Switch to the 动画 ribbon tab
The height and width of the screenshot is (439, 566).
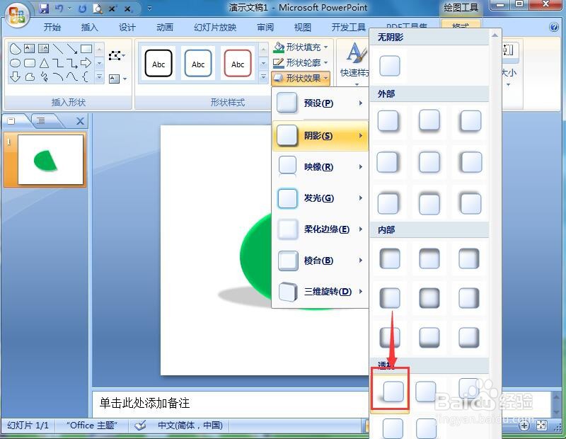click(164, 27)
